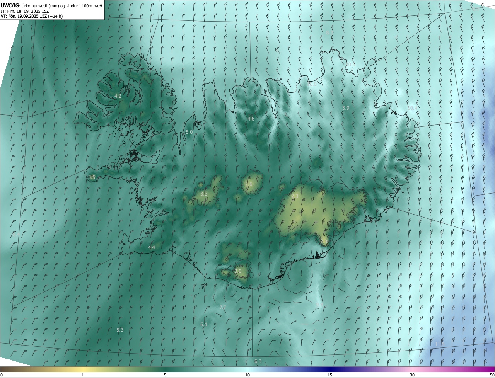The height and width of the screenshot is (378, 495).
Task: Click the 6.1 value over the southern sea
Action: (x=204, y=324)
